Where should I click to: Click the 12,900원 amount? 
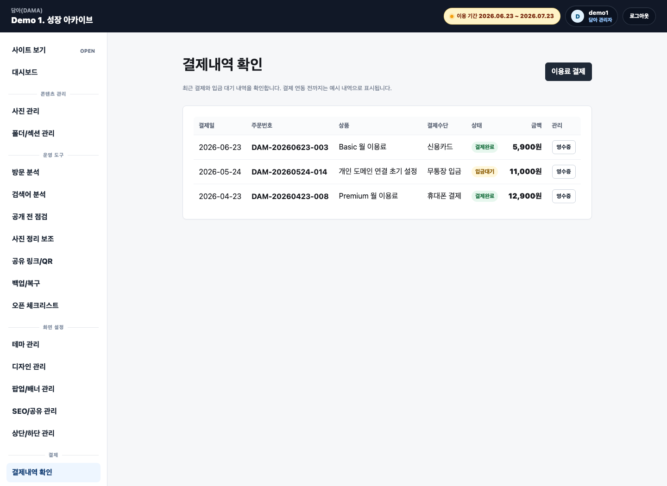pyautogui.click(x=525, y=196)
